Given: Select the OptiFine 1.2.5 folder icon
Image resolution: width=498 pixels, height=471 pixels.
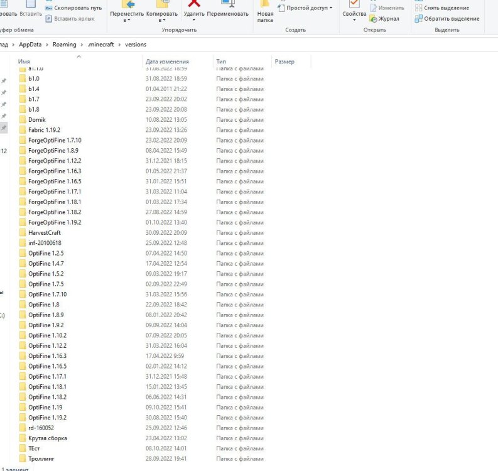Looking at the screenshot, I should pyautogui.click(x=23, y=253).
